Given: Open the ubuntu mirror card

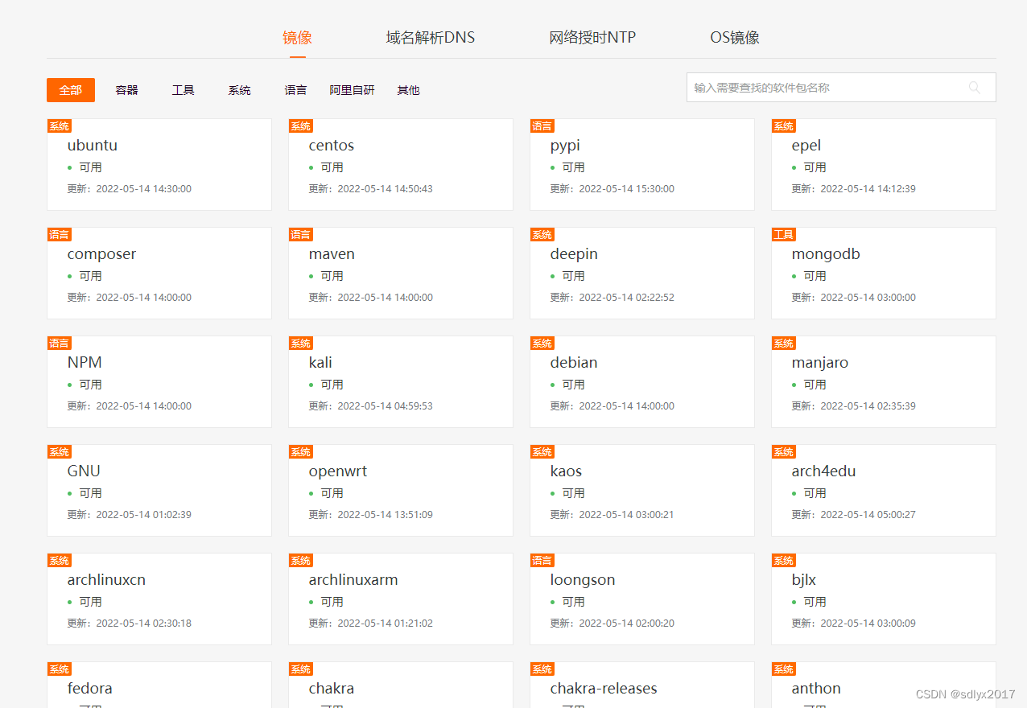Looking at the screenshot, I should [159, 164].
